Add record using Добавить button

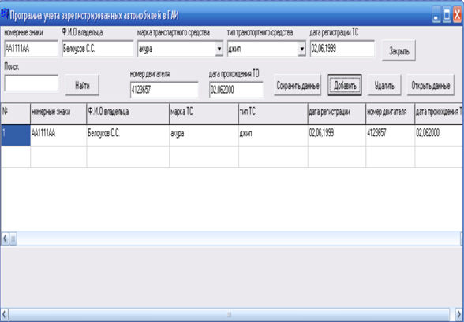pyautogui.click(x=345, y=85)
